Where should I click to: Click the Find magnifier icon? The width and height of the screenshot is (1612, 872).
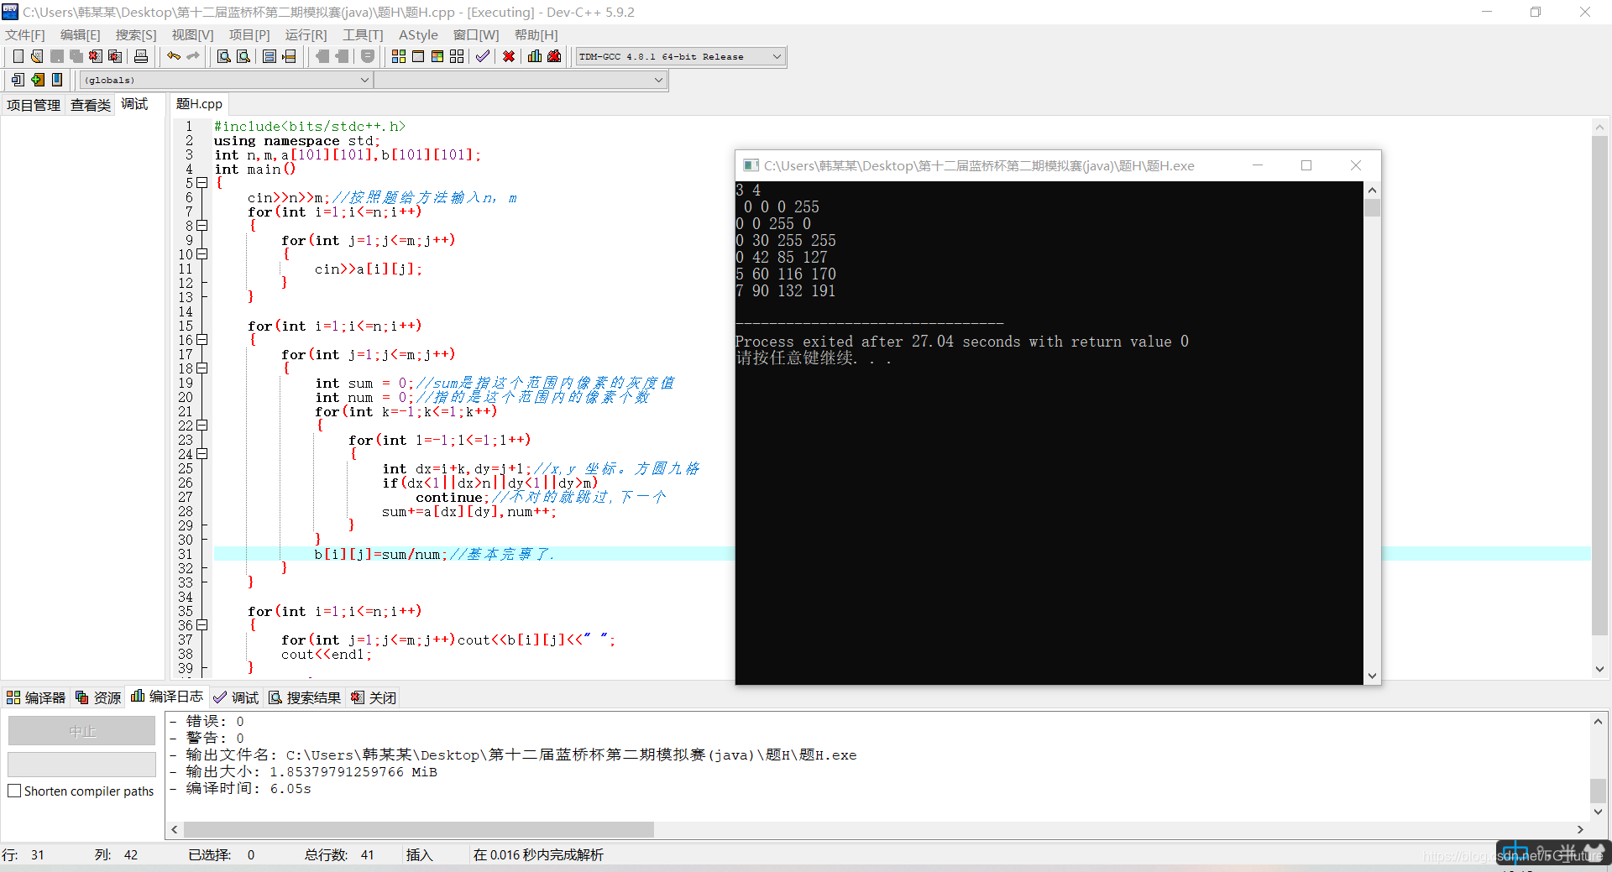(223, 56)
